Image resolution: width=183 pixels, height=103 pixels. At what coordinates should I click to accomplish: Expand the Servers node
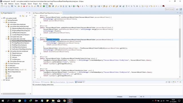[2, 80]
